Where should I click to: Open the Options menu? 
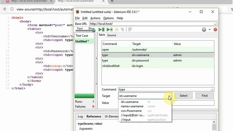pyautogui.click(x=108, y=18)
